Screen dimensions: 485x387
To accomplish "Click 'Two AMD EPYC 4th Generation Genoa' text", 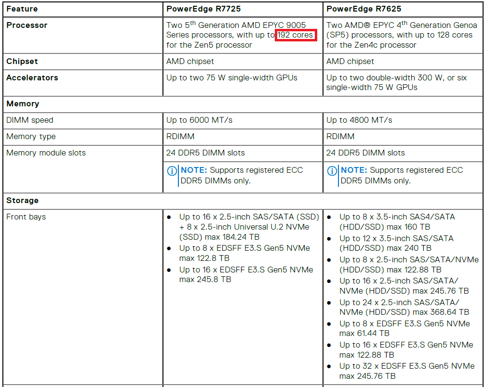I will [402, 25].
